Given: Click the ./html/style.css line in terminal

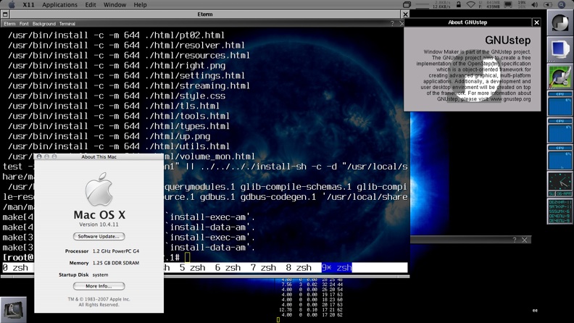Looking at the screenshot, I should click(x=117, y=96).
